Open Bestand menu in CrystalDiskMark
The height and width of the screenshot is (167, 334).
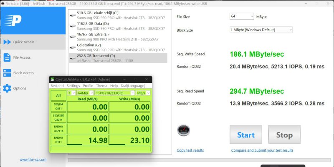(x=57, y=86)
